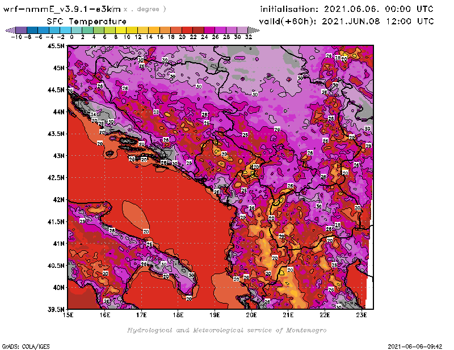Click the 20E longitude label

(251, 315)
